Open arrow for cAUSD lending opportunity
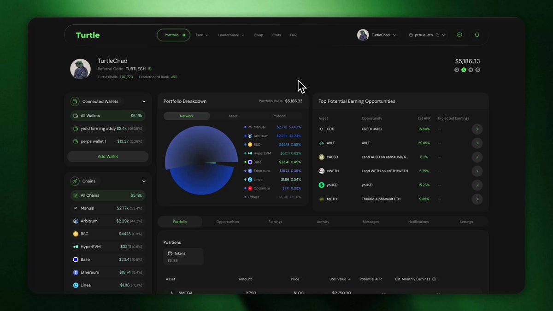553x311 pixels. (x=477, y=157)
